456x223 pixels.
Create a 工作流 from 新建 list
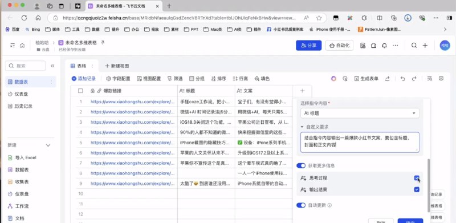coord(18,206)
